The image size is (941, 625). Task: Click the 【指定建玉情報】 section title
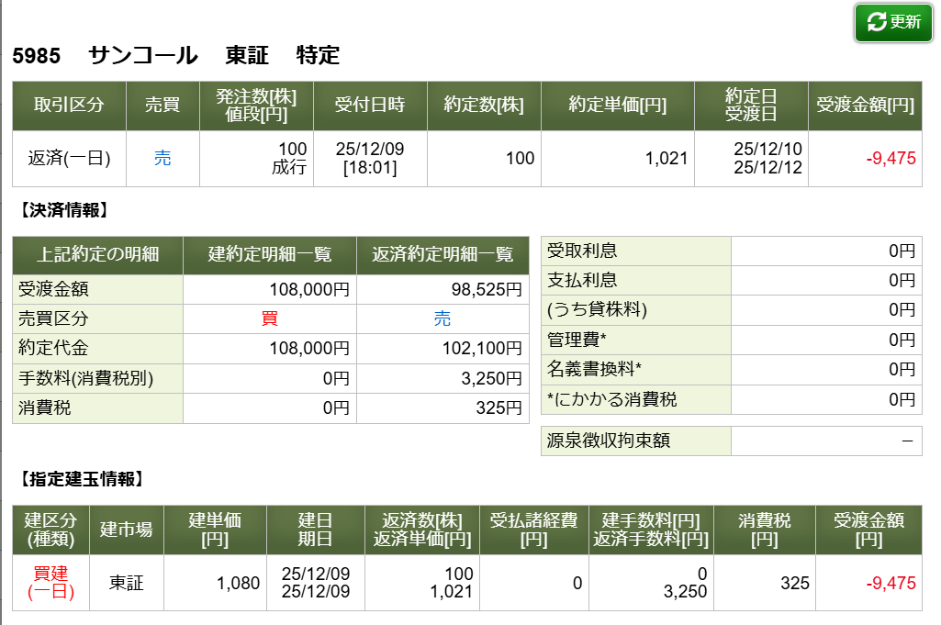click(x=79, y=479)
